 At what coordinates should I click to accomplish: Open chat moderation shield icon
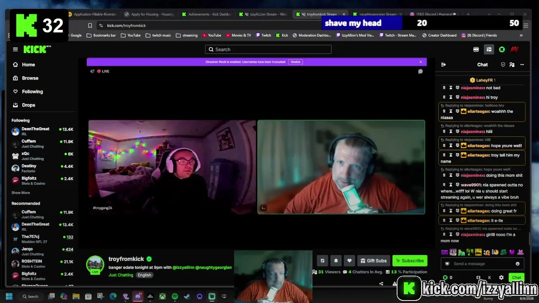tap(503, 64)
